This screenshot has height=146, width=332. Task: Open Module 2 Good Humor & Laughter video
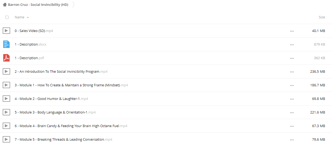(51, 99)
